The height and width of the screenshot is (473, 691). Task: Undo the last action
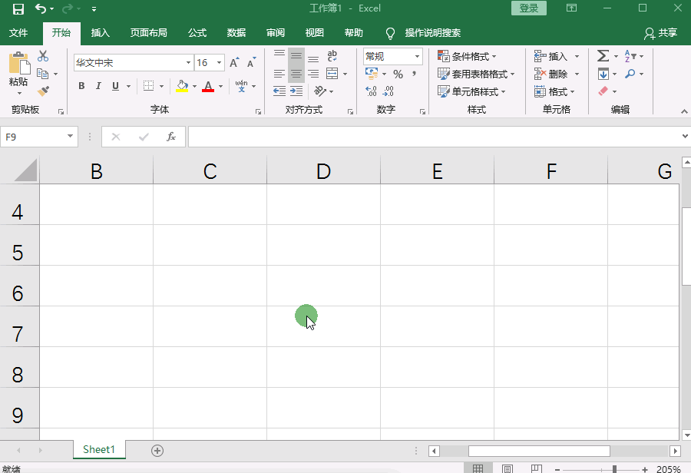(x=41, y=8)
